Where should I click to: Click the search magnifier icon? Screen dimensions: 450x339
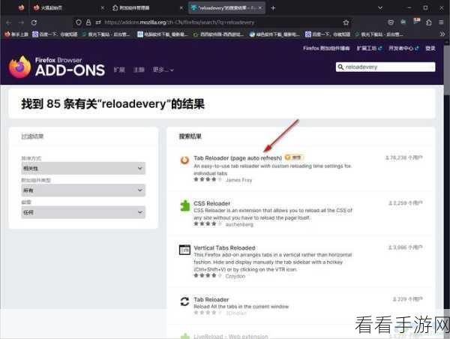click(x=340, y=67)
